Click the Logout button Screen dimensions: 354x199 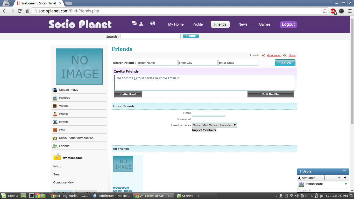(288, 24)
